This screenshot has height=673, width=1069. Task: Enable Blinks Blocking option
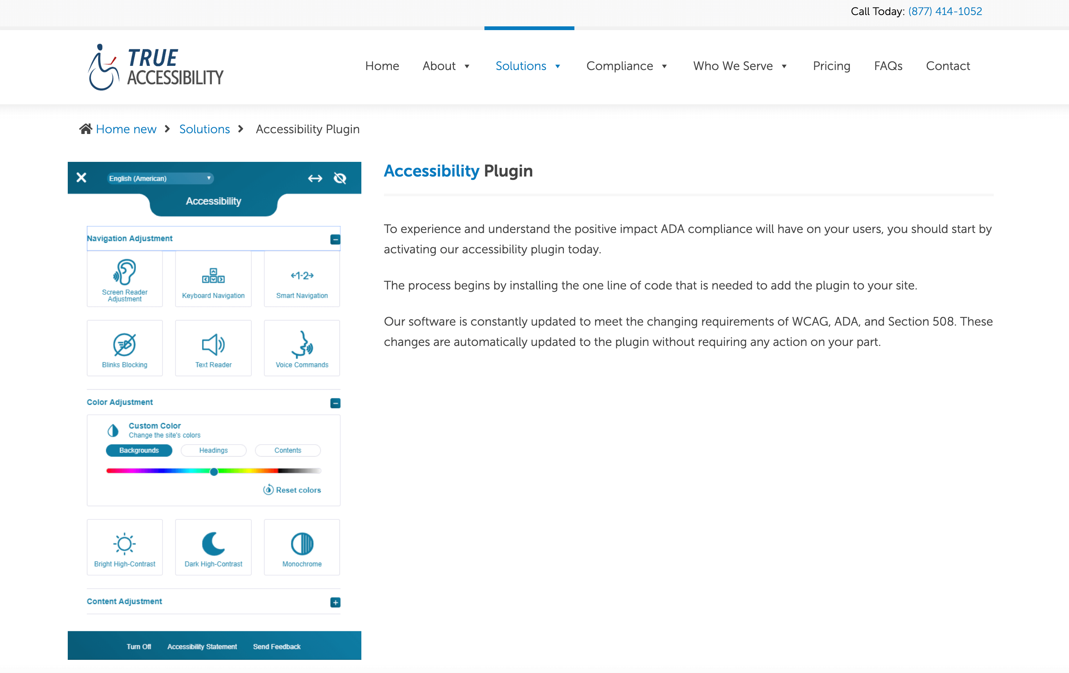tap(125, 348)
